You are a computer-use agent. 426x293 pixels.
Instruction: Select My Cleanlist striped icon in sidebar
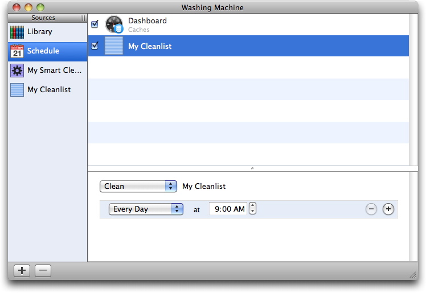point(17,90)
